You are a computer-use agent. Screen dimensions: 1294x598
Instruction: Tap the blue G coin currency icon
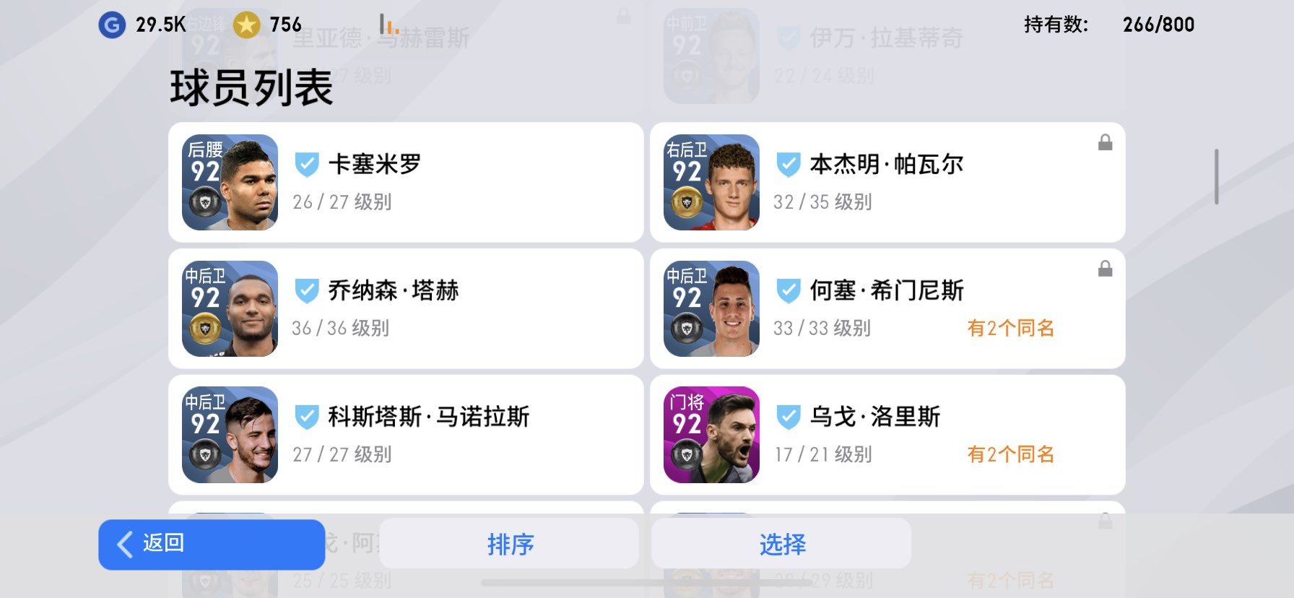tap(112, 25)
